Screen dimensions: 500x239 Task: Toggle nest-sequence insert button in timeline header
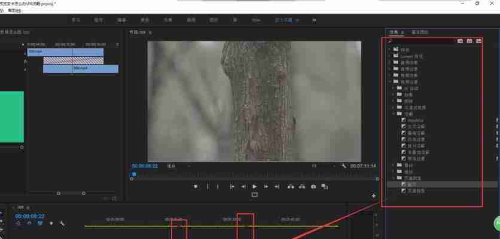pos(18,223)
